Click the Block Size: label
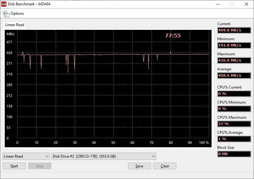The width and height of the screenshot is (254, 179). click(x=226, y=148)
